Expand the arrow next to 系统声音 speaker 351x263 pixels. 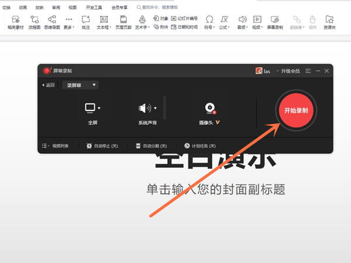point(156,108)
